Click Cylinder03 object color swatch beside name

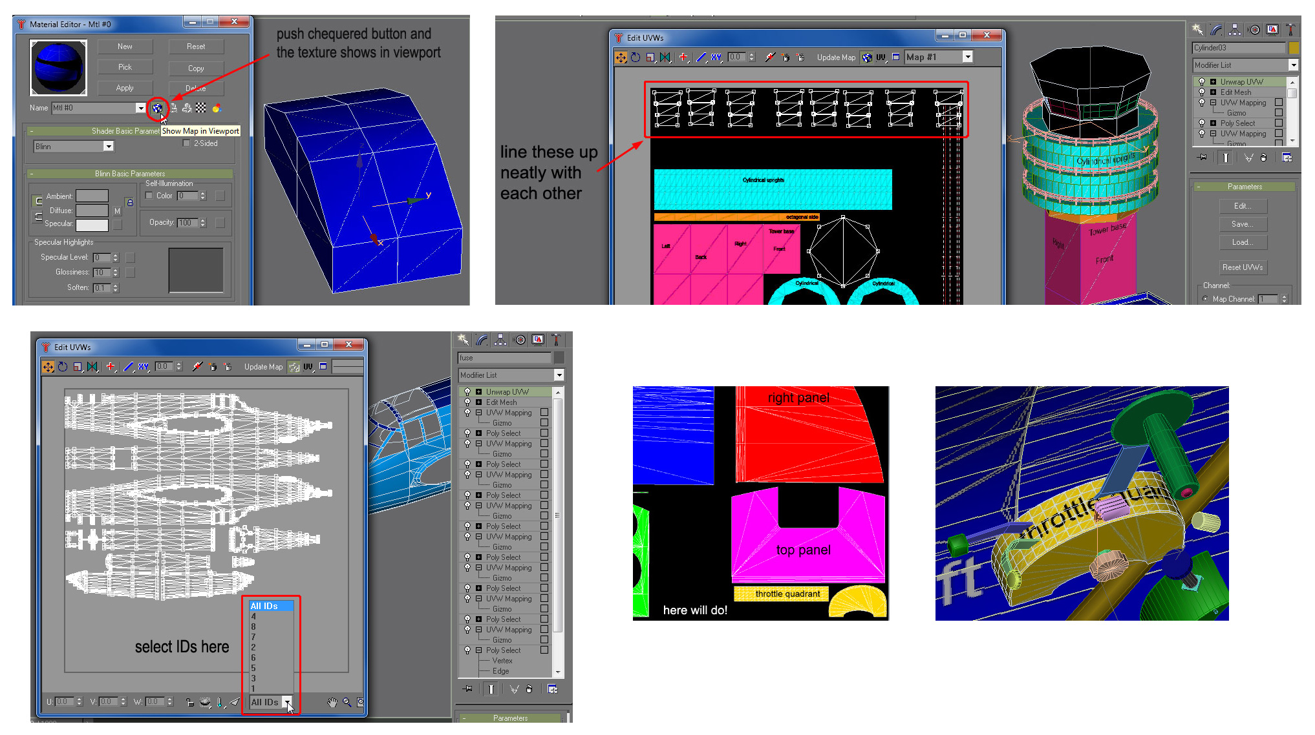click(1294, 48)
